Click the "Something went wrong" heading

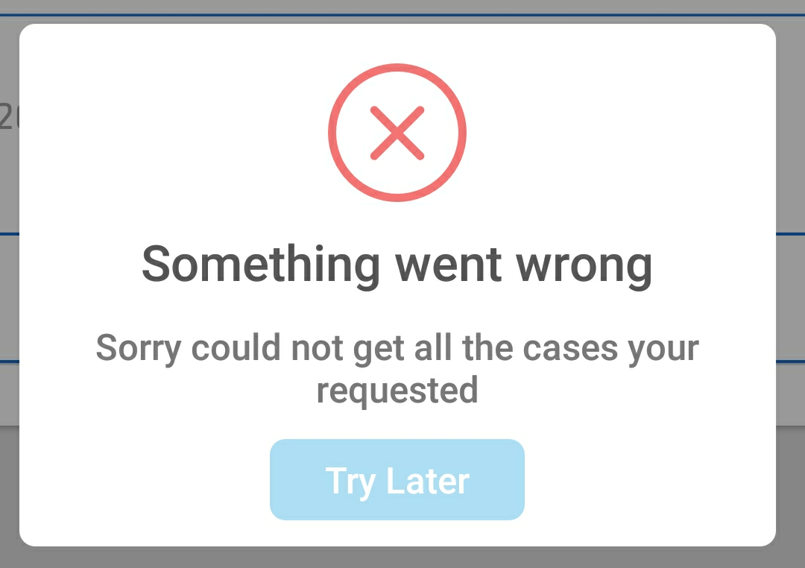(397, 265)
